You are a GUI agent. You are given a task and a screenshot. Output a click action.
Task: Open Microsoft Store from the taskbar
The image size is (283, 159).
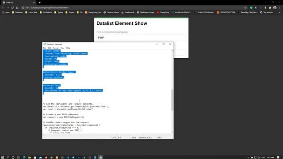[35, 157]
